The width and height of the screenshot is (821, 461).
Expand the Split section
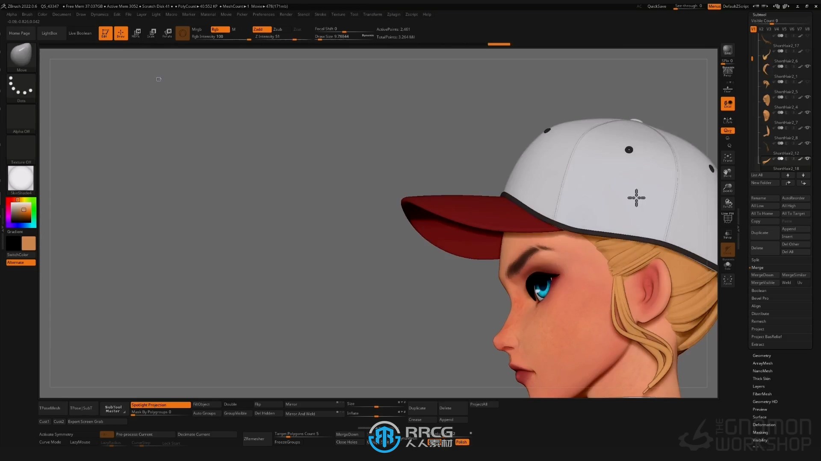pyautogui.click(x=755, y=260)
